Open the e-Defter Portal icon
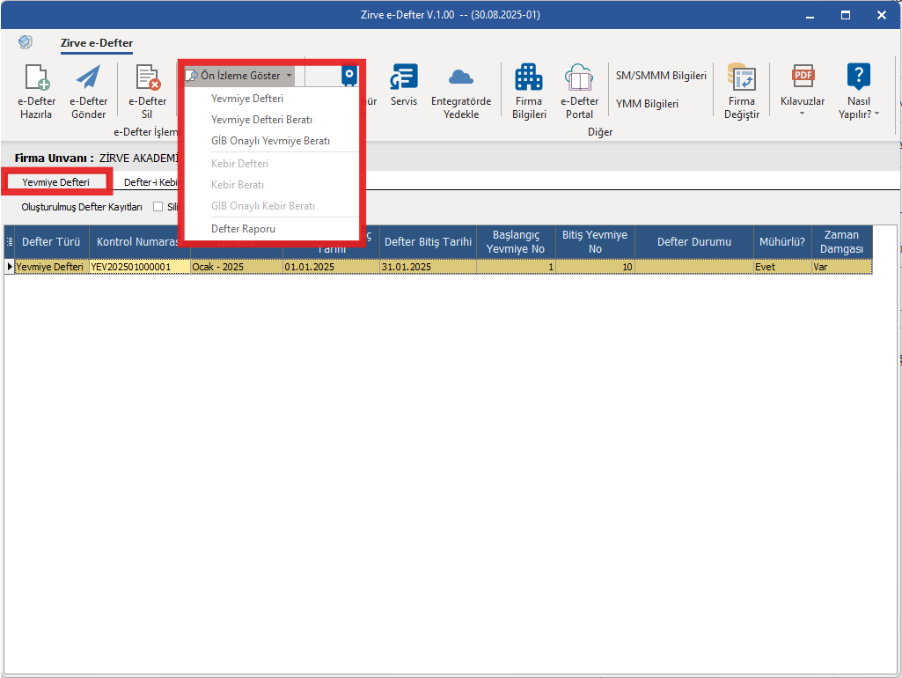This screenshot has height=678, width=902. tap(579, 77)
